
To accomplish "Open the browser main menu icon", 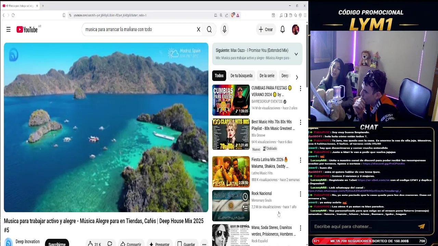I will (305, 15).
